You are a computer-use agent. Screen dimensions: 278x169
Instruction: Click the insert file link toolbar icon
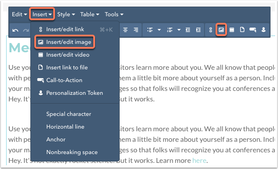pyautogui.click(x=242, y=29)
